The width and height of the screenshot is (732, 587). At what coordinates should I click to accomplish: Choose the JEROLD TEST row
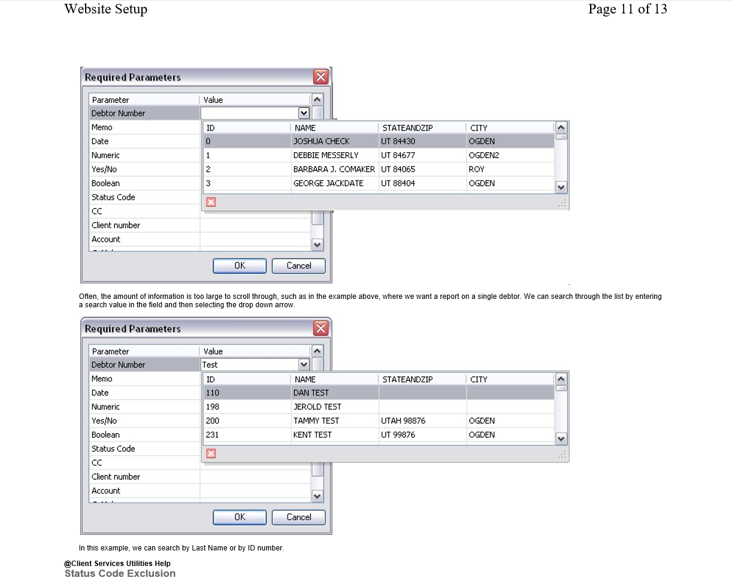point(379,407)
